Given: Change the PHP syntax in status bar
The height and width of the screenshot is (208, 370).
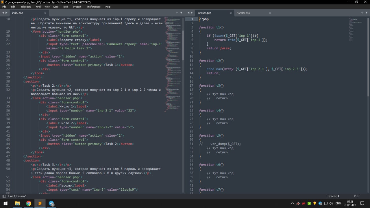Looking at the screenshot, I should click(356, 196).
